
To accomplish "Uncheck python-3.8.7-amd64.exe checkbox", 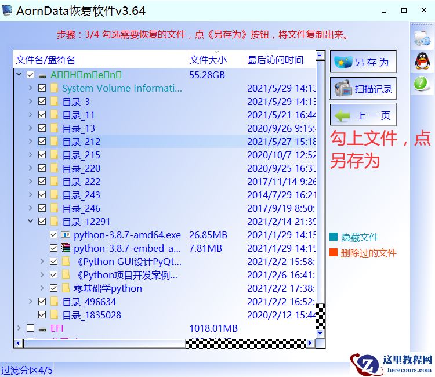I will tap(53, 235).
